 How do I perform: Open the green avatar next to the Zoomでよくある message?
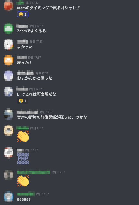coord(8,28)
